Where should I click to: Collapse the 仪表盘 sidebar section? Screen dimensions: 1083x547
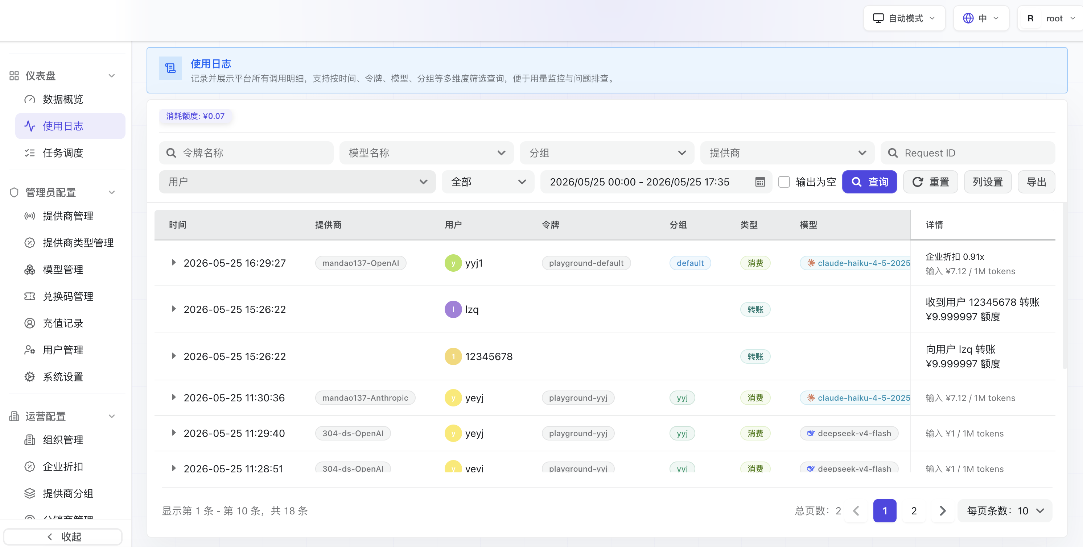(111, 76)
